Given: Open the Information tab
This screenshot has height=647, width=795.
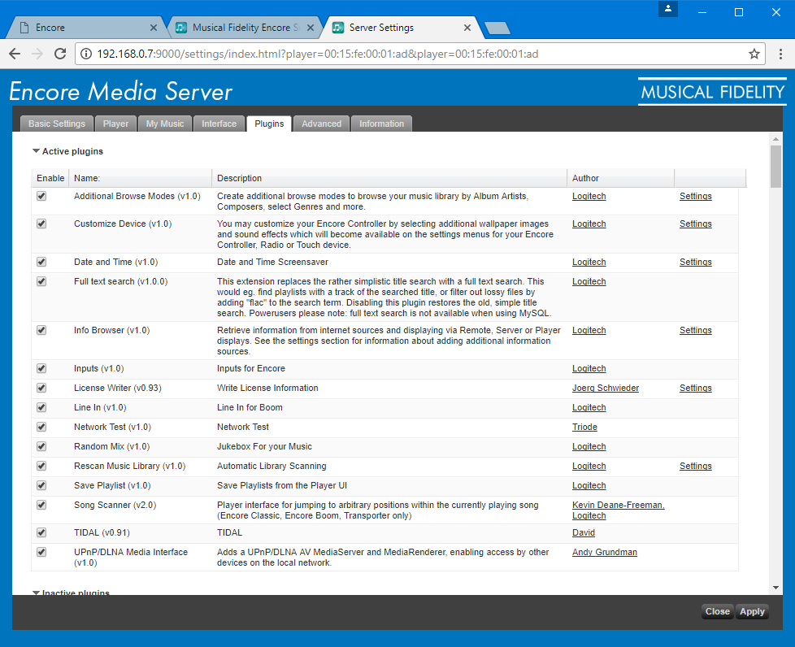Looking at the screenshot, I should tap(381, 124).
